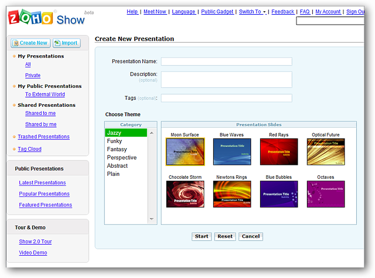The image size is (375, 278).
Task: Open the Video Demo link
Action: 33,252
